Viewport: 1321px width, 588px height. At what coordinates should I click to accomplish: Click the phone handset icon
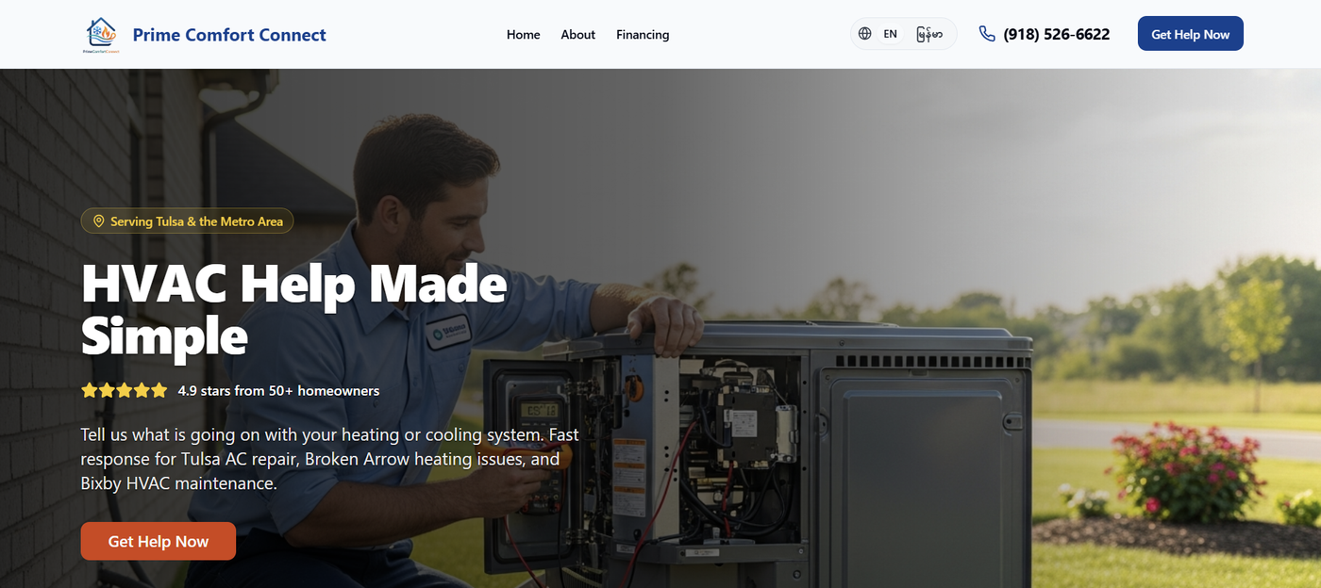click(987, 34)
